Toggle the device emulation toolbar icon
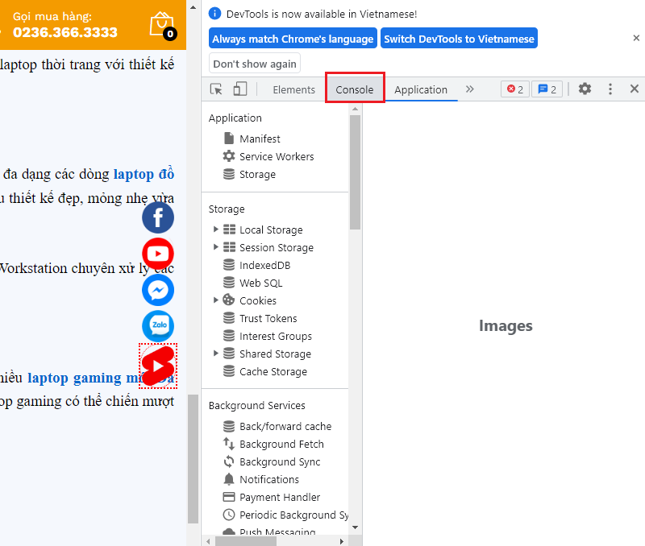 [x=239, y=89]
